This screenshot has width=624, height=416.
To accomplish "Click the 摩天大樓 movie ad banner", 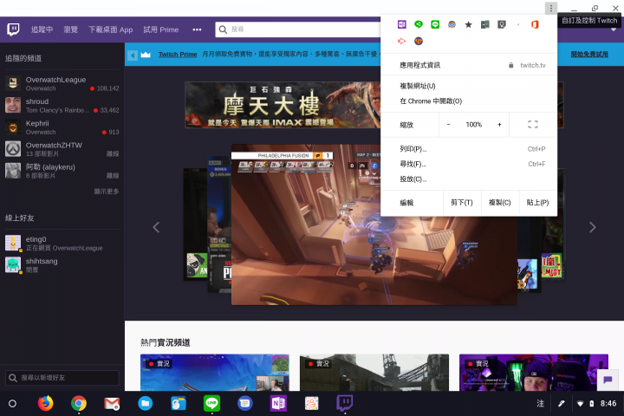I will 283,105.
